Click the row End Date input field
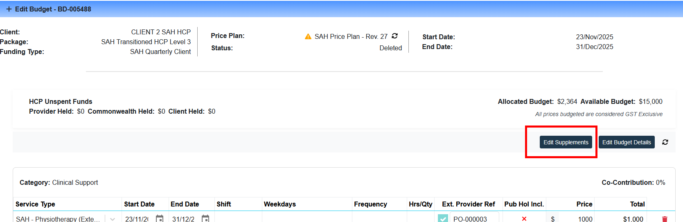Viewport: 683px width, 222px height. click(x=184, y=219)
